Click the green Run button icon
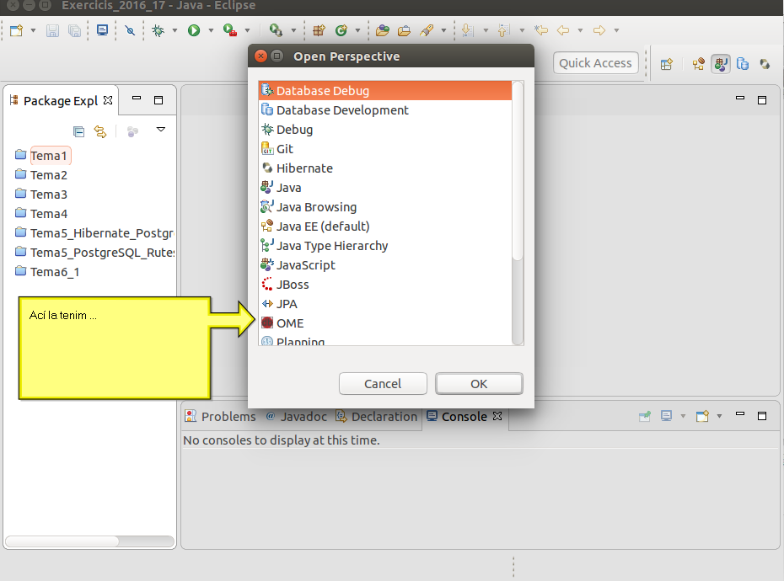 click(x=194, y=30)
